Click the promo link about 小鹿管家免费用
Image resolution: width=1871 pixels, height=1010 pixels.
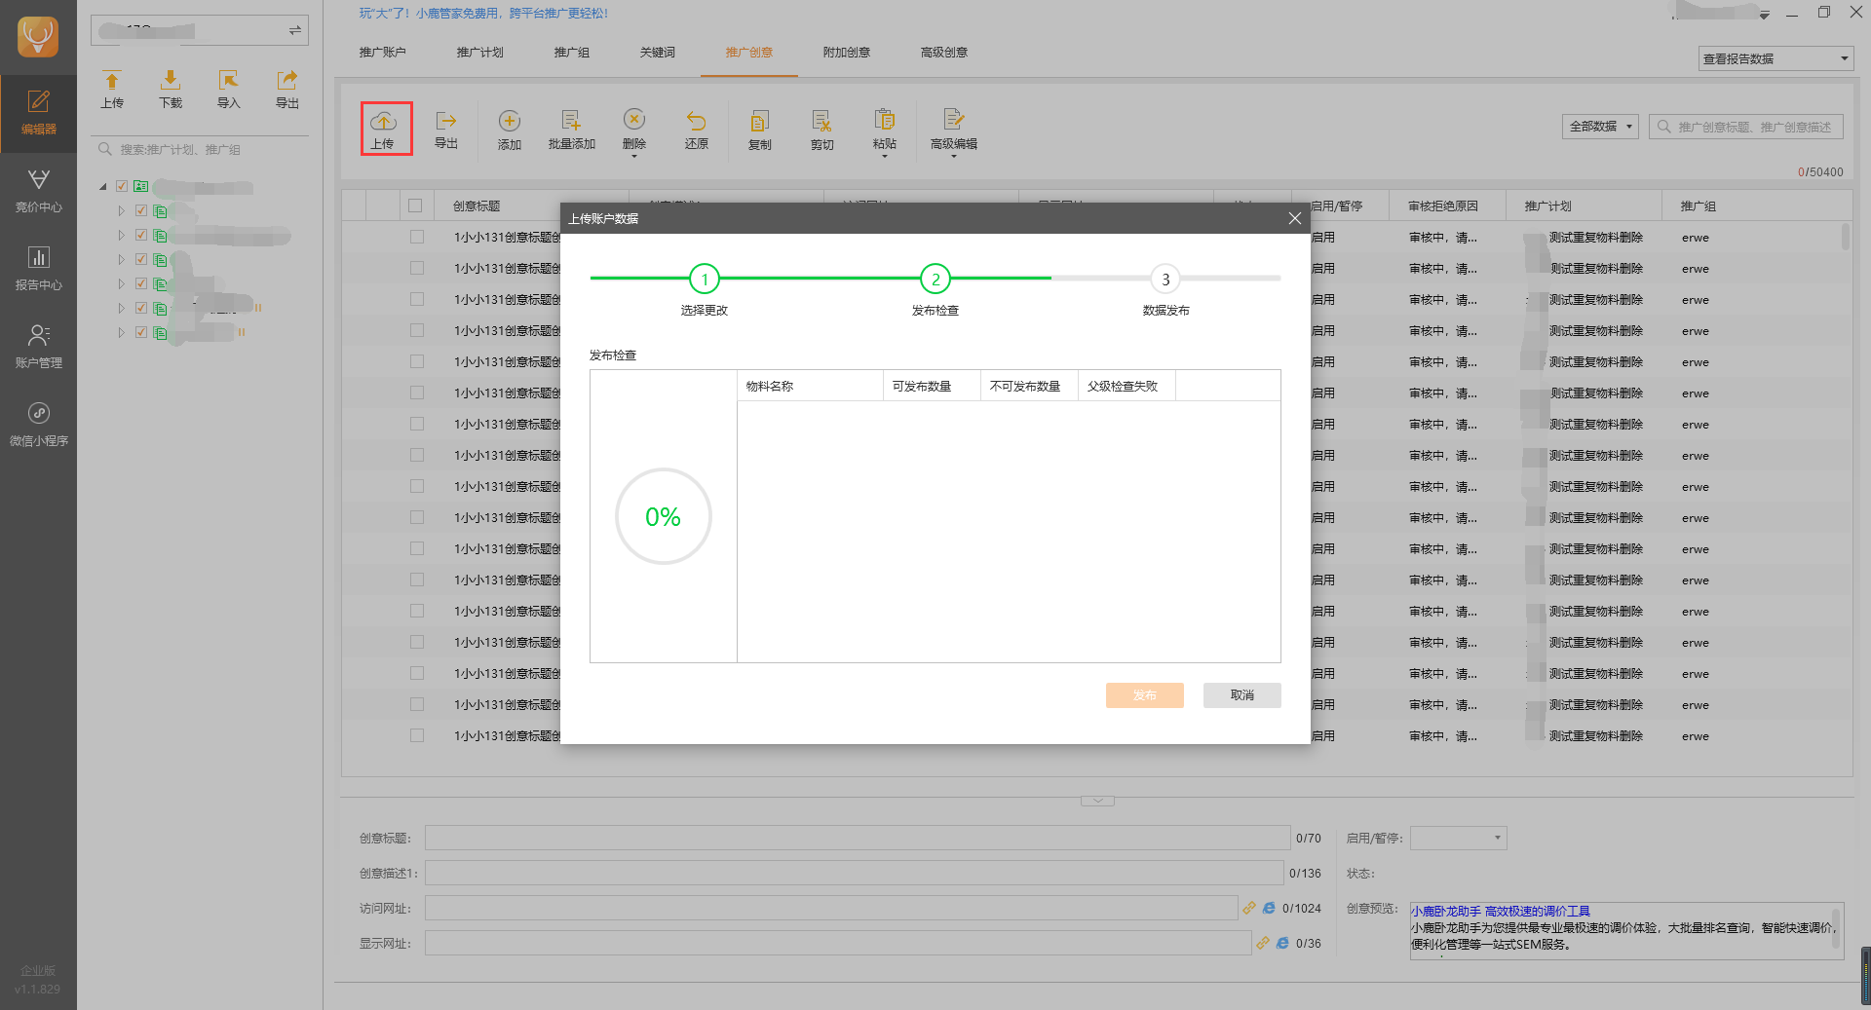483,13
